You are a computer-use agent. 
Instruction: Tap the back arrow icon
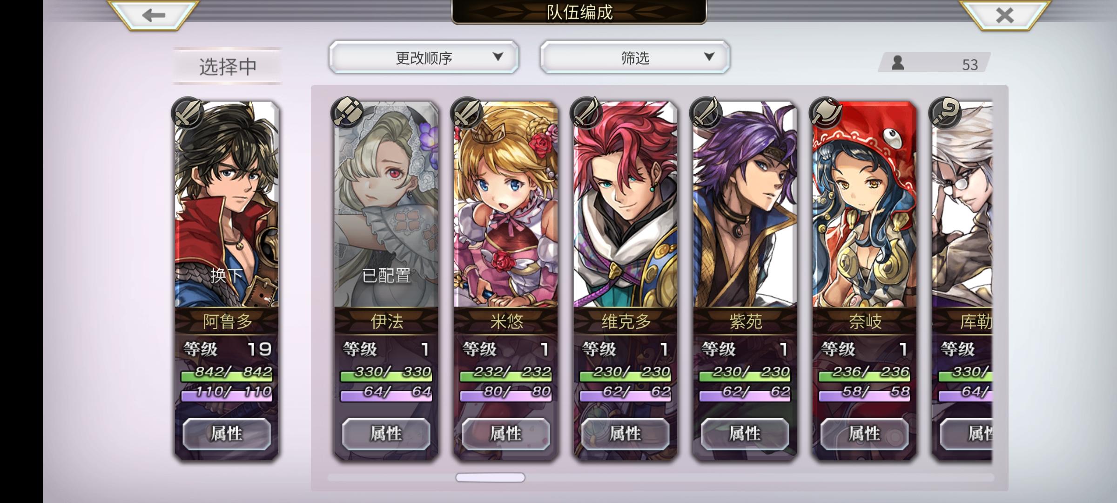154,15
